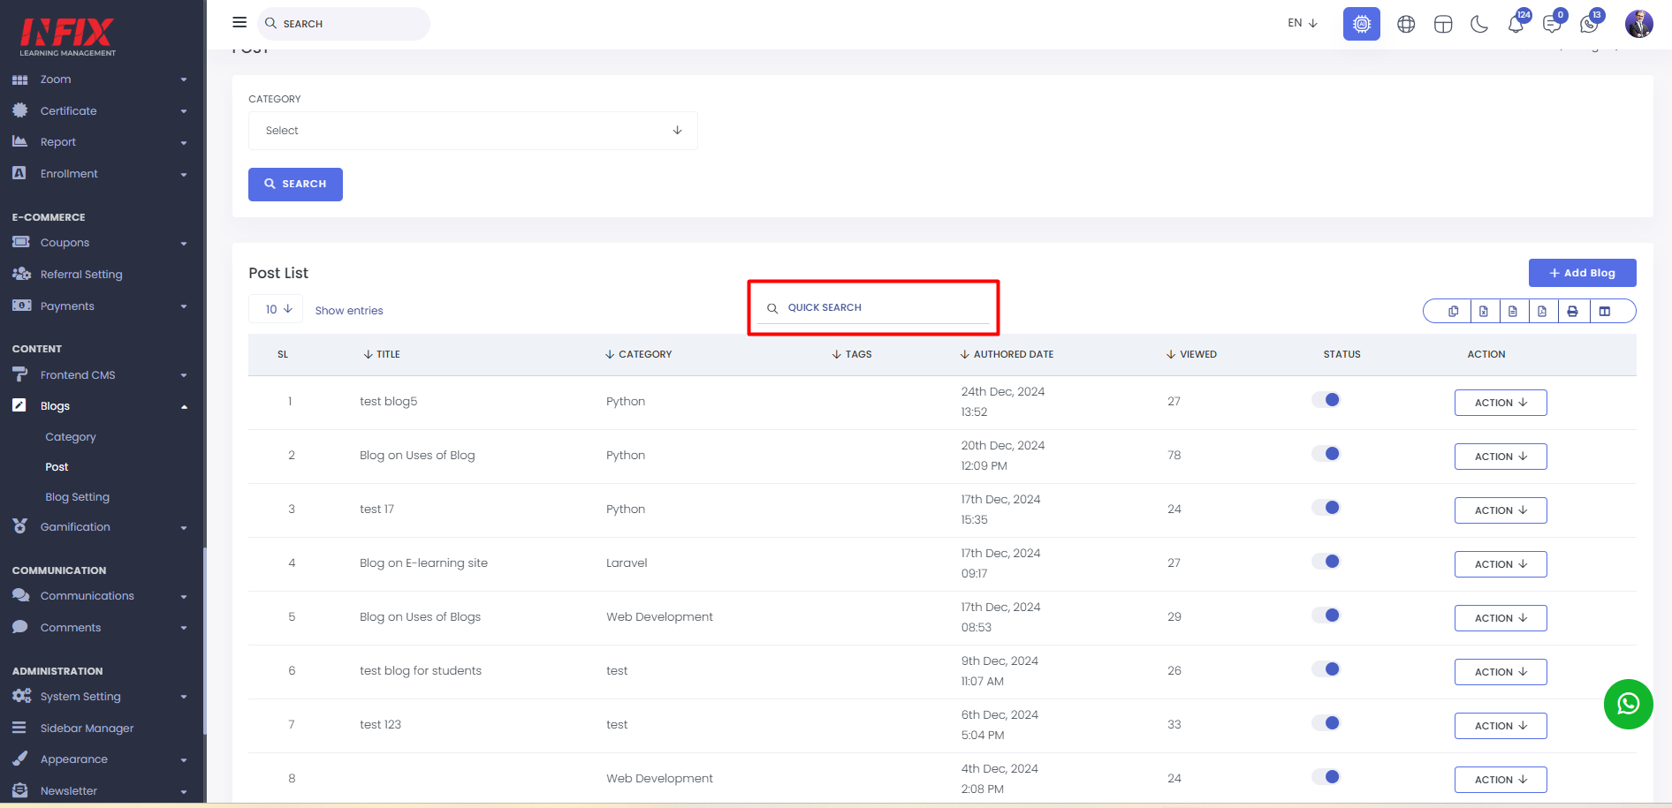The height and width of the screenshot is (808, 1672).
Task: Open notifications bell showing 124
Action: 1516,23
